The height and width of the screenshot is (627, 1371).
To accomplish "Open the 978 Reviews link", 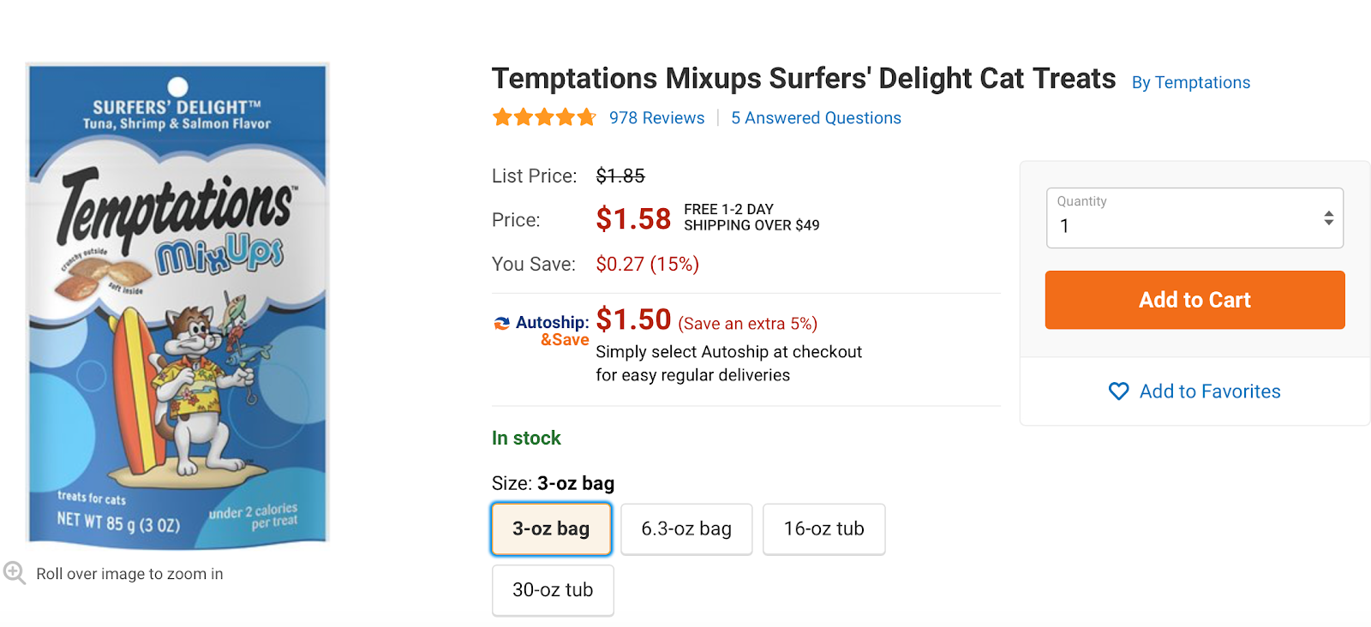I will pos(656,118).
